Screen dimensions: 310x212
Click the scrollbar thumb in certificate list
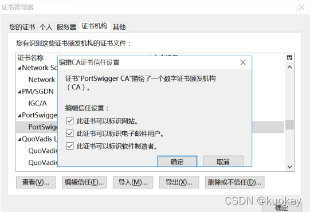click(x=289, y=125)
